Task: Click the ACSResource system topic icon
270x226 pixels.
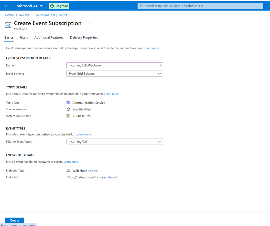Action: point(68,116)
